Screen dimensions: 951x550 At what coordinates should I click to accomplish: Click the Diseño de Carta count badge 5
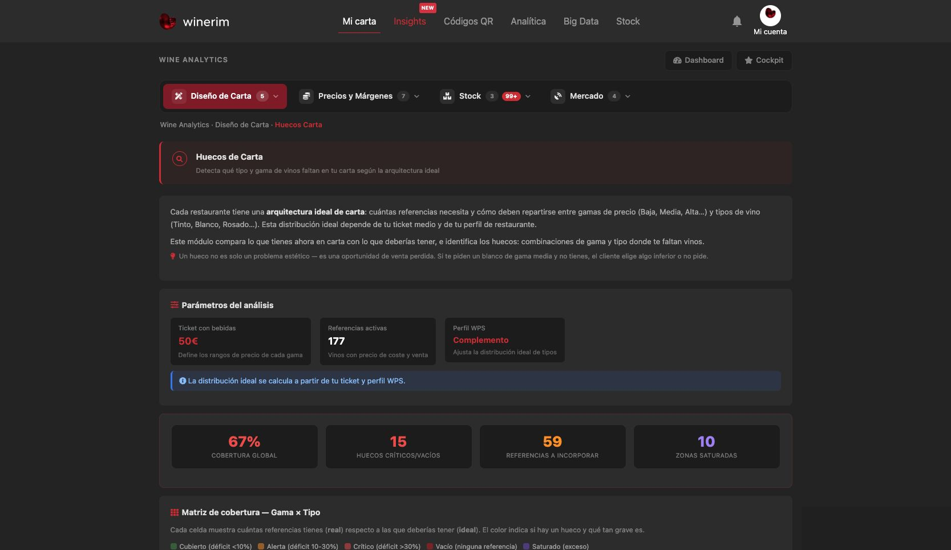(262, 96)
